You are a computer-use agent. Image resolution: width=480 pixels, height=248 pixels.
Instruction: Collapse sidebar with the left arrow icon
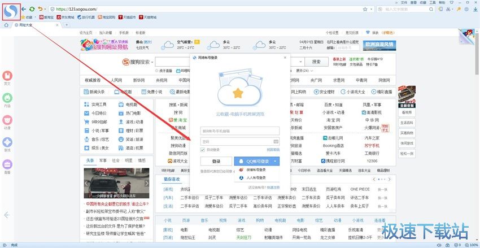[7, 215]
